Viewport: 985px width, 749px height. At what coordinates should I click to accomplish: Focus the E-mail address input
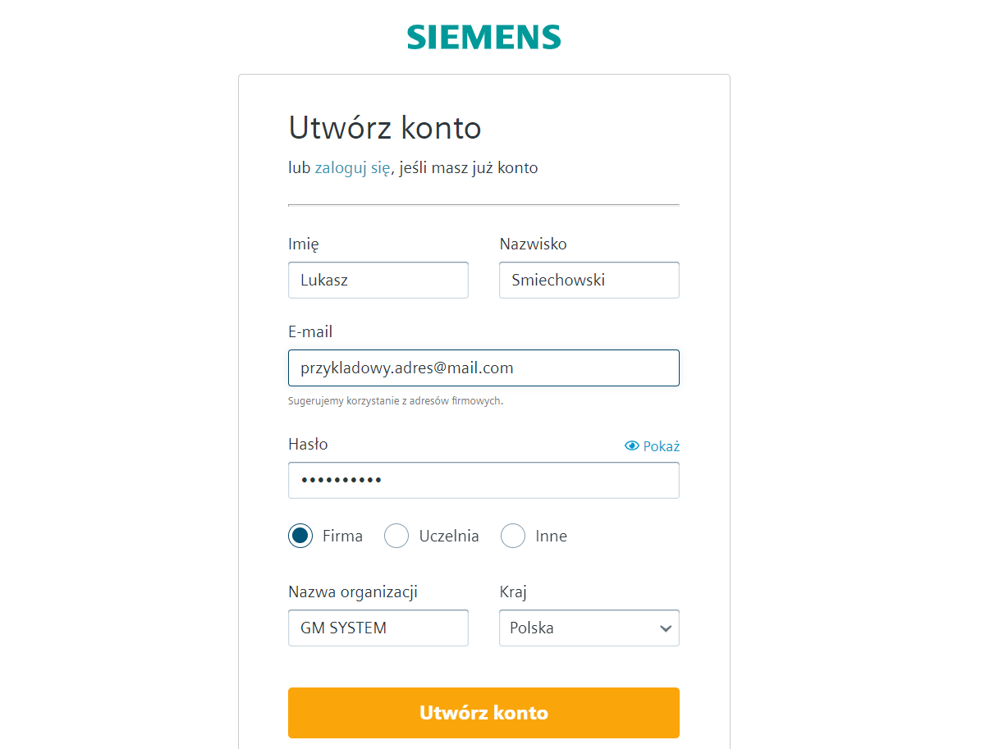tap(483, 368)
